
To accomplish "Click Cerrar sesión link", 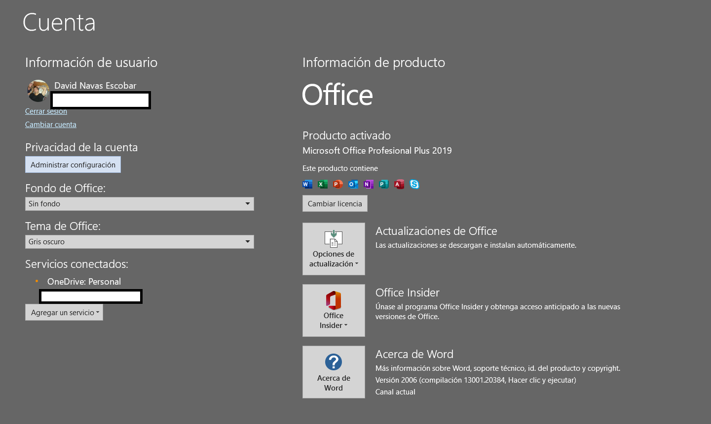I will pos(46,111).
